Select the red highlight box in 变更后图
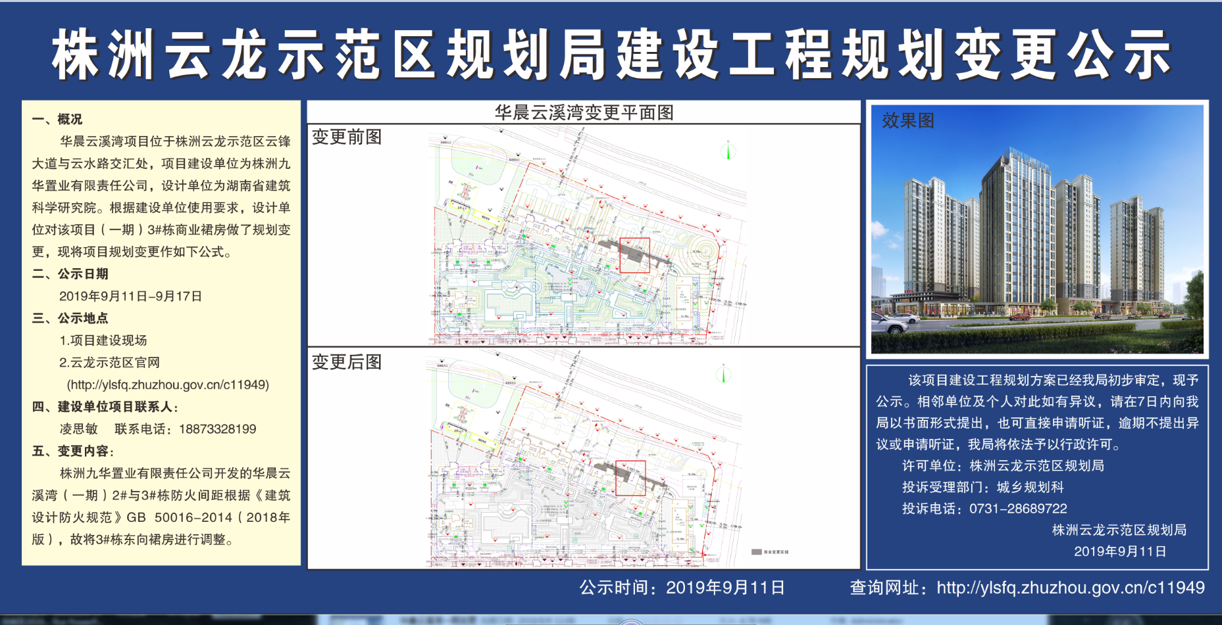 (630, 478)
